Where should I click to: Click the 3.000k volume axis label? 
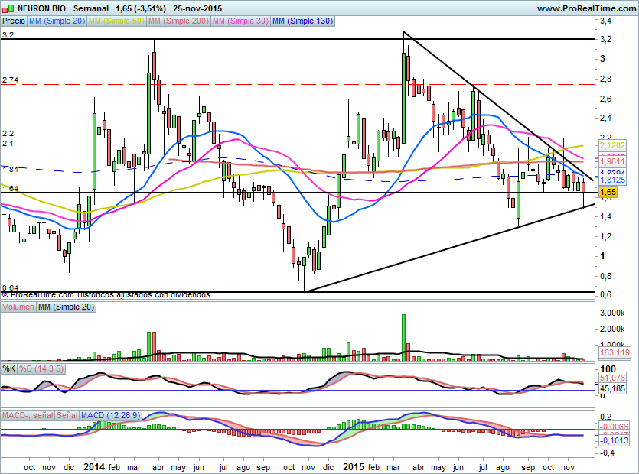(x=612, y=313)
